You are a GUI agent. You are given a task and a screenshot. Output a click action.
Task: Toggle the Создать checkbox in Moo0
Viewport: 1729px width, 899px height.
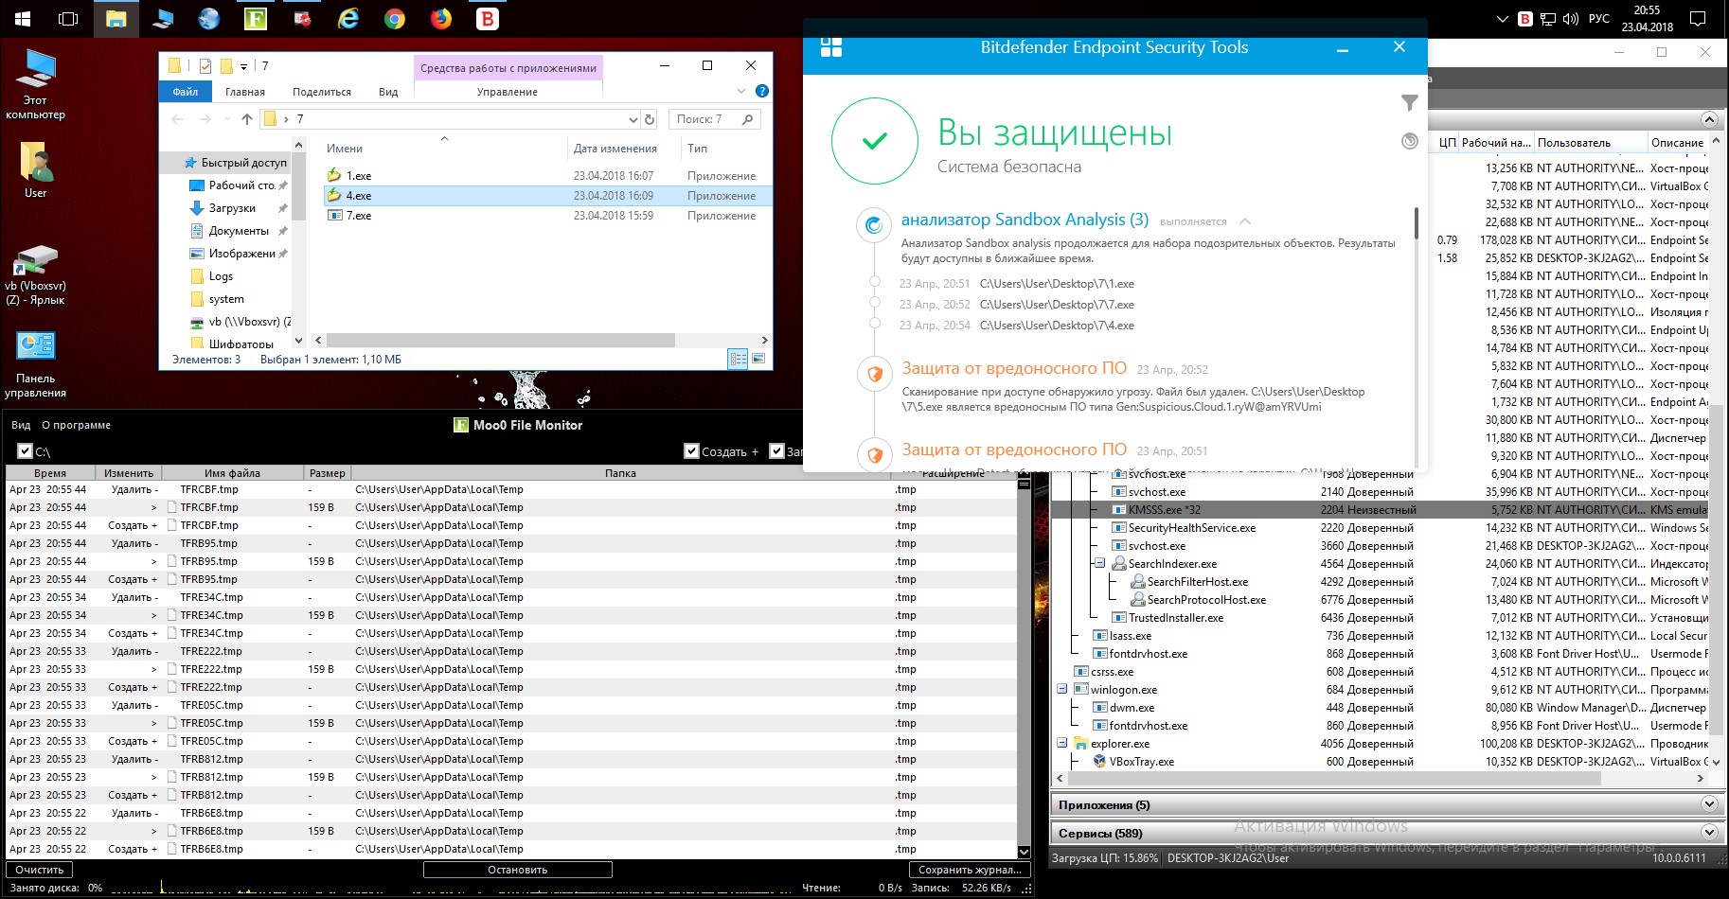click(x=691, y=451)
